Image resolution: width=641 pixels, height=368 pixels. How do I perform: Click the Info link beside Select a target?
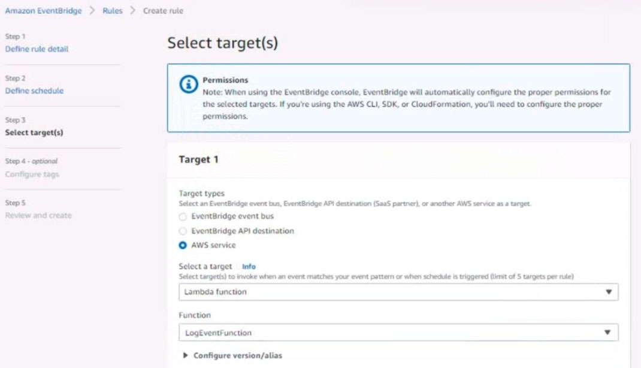(x=249, y=266)
